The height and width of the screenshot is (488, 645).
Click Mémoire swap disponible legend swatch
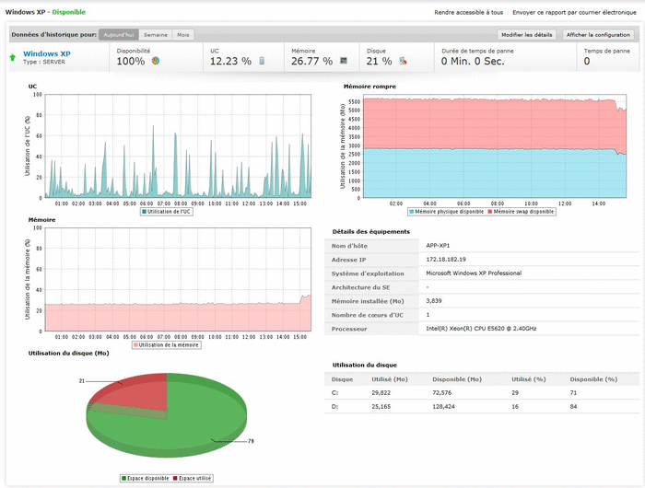pos(490,212)
